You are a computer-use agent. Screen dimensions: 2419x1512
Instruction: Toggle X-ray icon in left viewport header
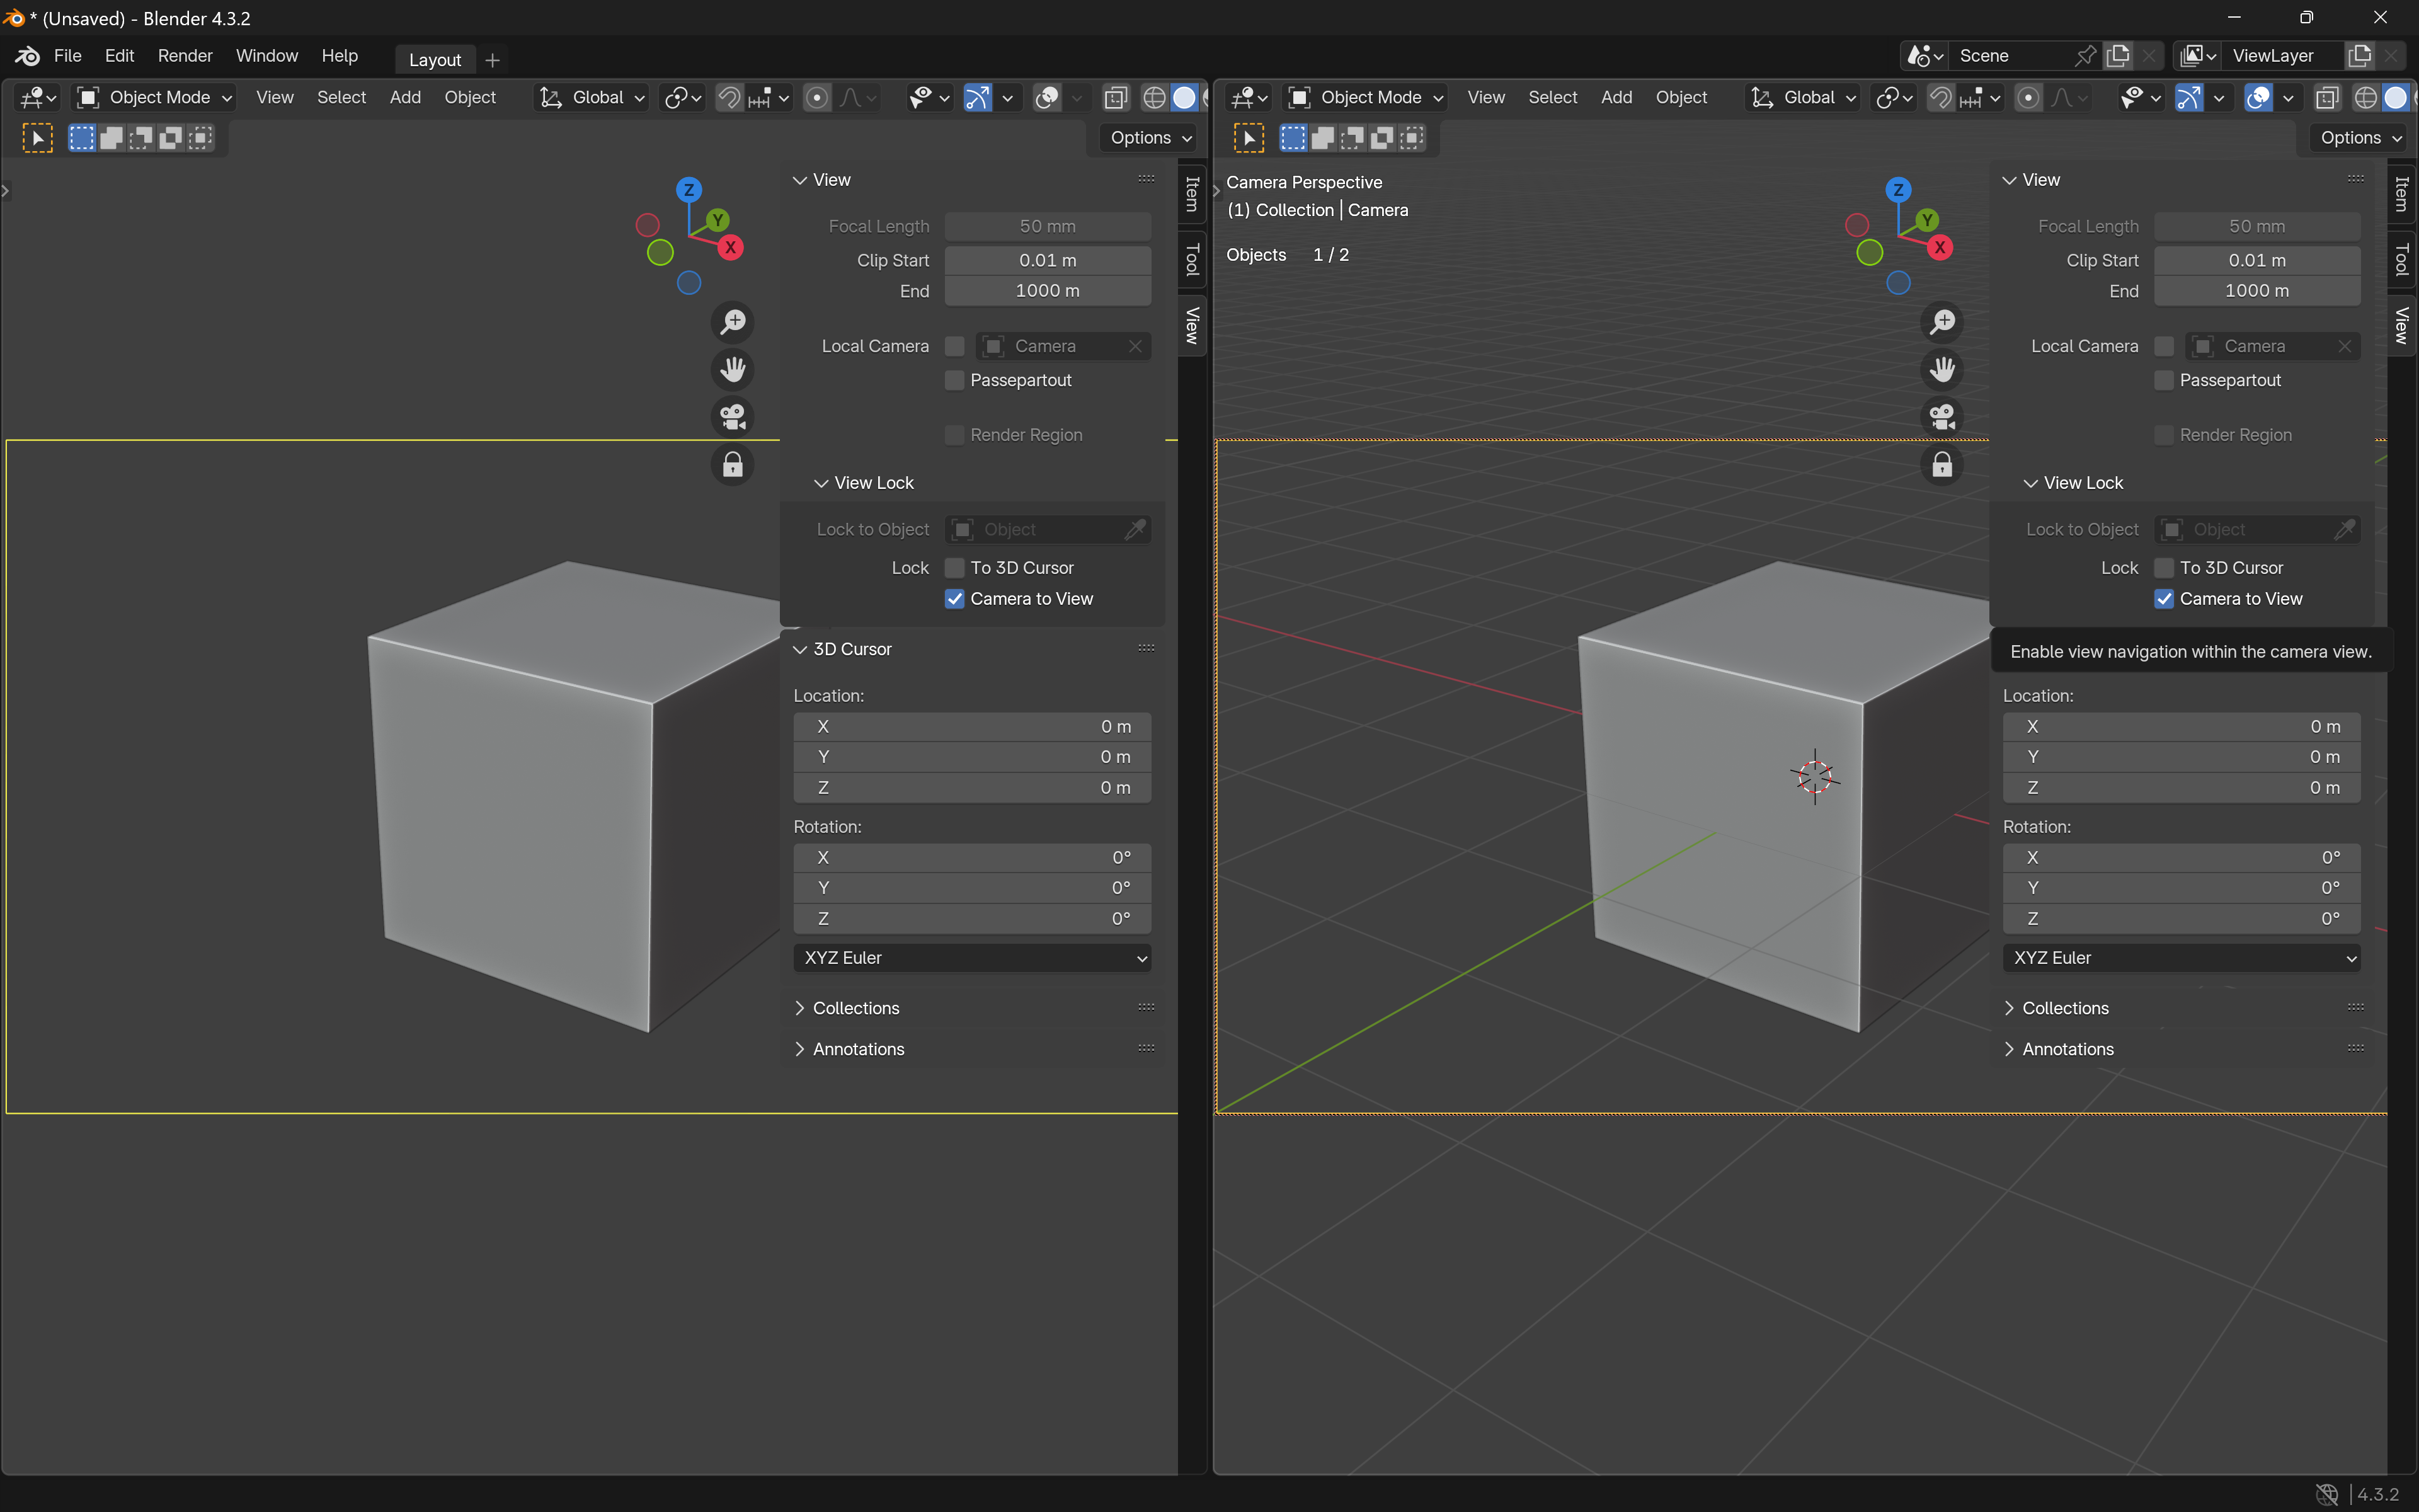coord(1116,97)
